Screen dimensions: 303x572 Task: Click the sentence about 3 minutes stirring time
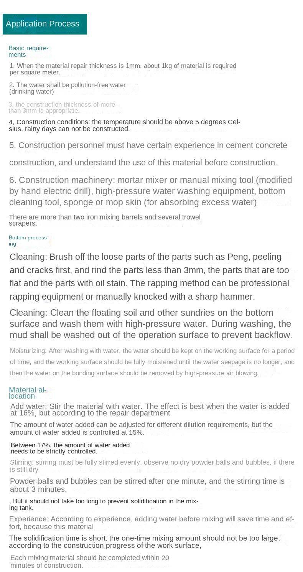[147, 485]
